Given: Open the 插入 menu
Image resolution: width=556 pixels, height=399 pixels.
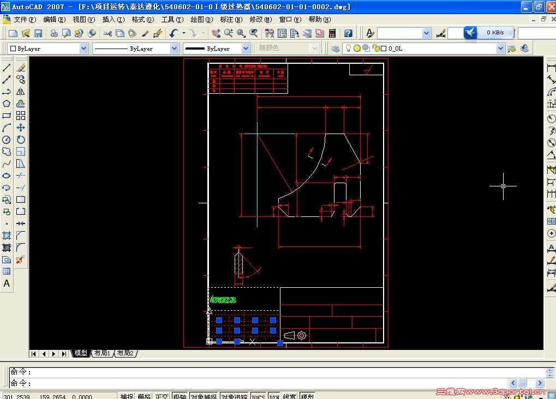Looking at the screenshot, I should (x=113, y=20).
